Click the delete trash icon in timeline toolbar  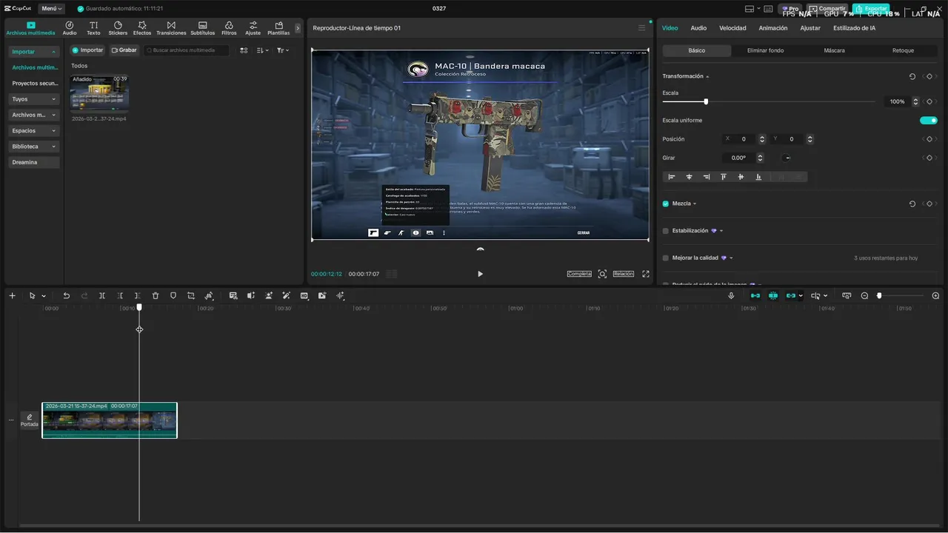point(156,295)
